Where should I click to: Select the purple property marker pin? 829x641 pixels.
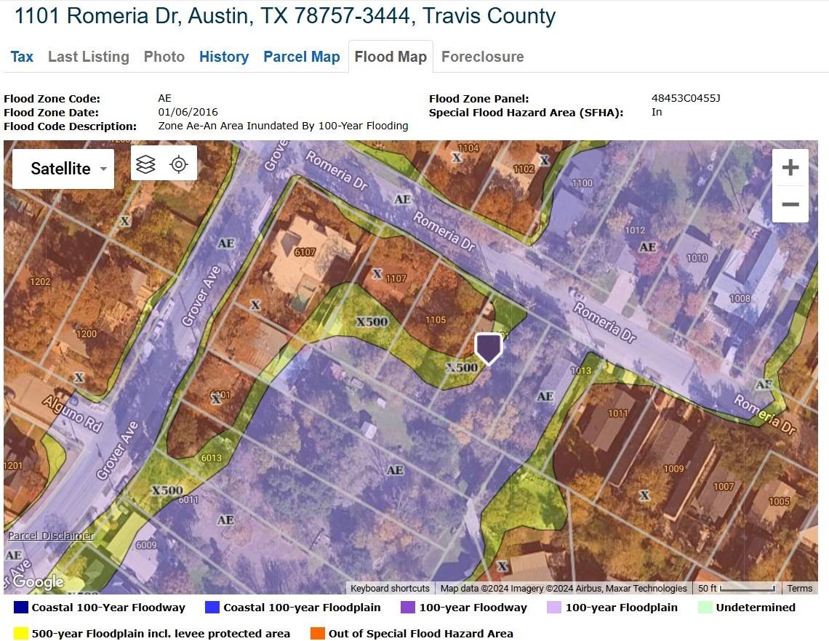488,349
